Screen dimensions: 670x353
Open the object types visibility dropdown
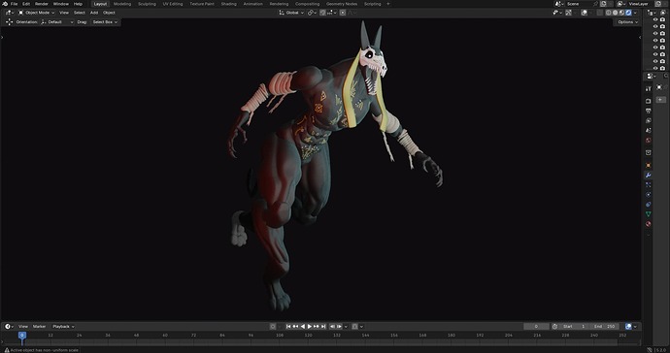pyautogui.click(x=556, y=13)
